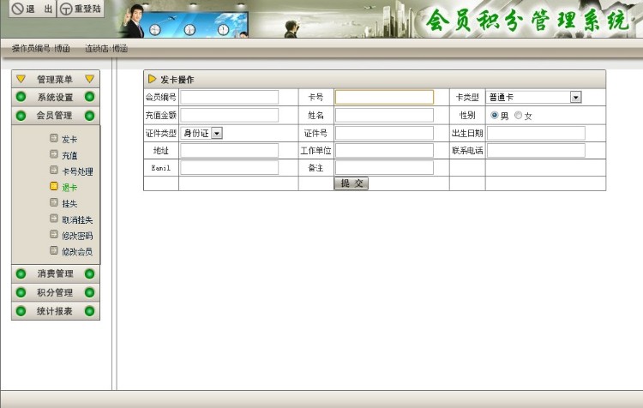Click the 重登陆 re-login button

tap(81, 9)
